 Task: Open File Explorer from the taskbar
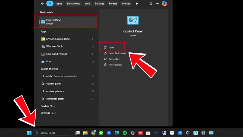(x=86, y=133)
